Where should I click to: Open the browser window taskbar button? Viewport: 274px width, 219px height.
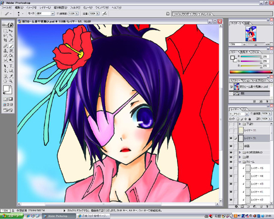(x=93, y=216)
